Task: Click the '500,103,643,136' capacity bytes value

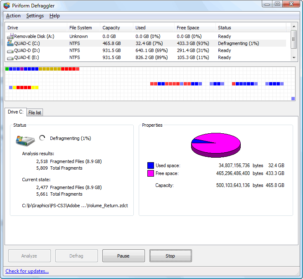Action: 233,185
